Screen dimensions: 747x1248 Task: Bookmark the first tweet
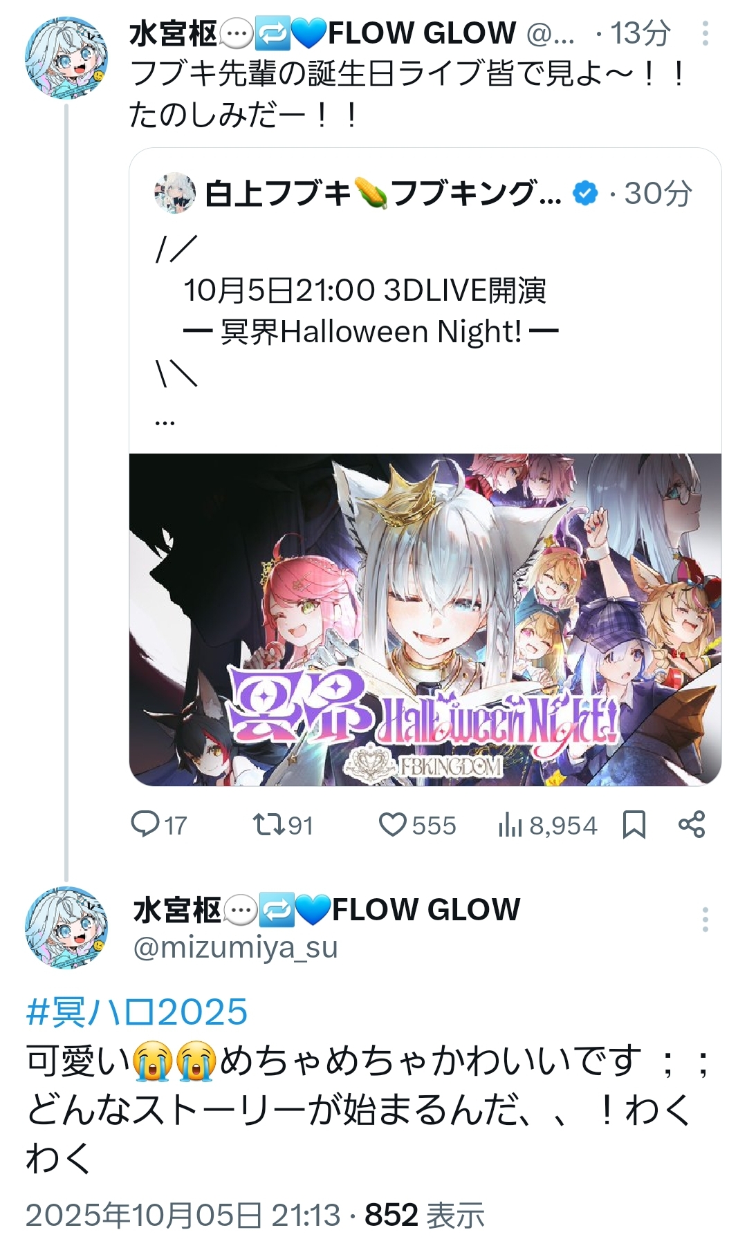(634, 824)
